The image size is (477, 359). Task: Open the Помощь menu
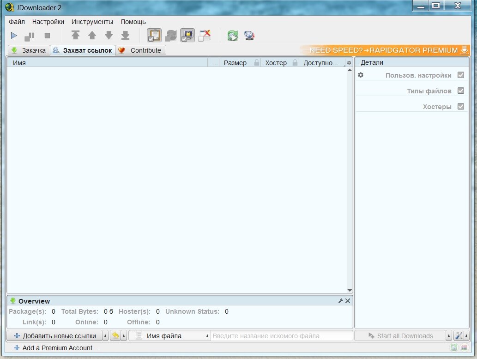pyautogui.click(x=133, y=22)
